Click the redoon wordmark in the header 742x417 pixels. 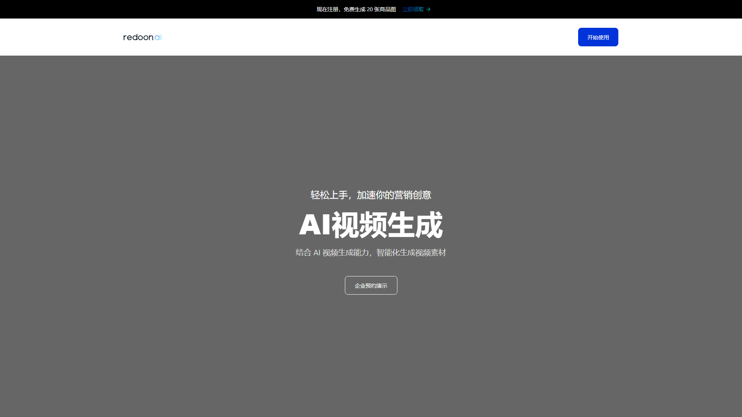[137, 37]
